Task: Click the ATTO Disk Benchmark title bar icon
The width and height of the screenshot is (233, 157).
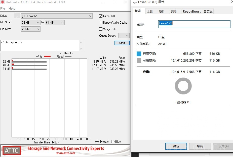Action: pos(3,2)
